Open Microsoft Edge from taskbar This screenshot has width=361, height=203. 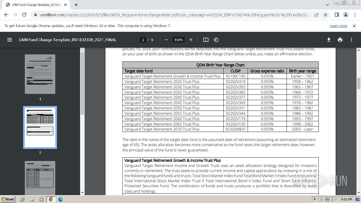[x=61, y=199]
